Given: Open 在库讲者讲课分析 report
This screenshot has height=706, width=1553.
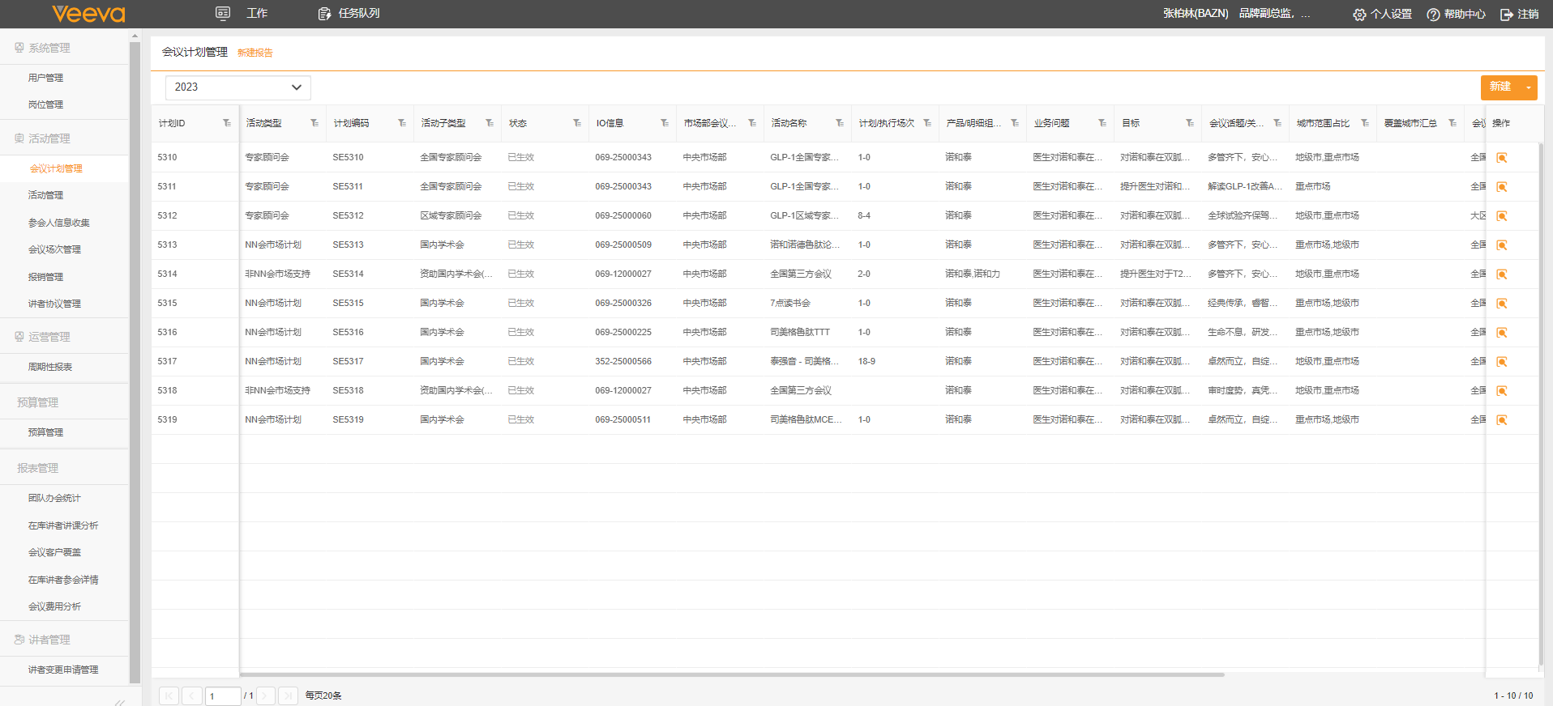Looking at the screenshot, I should [x=63, y=525].
